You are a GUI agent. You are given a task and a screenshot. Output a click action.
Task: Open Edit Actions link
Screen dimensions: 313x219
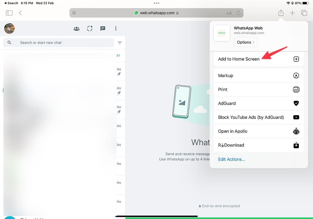point(232,159)
